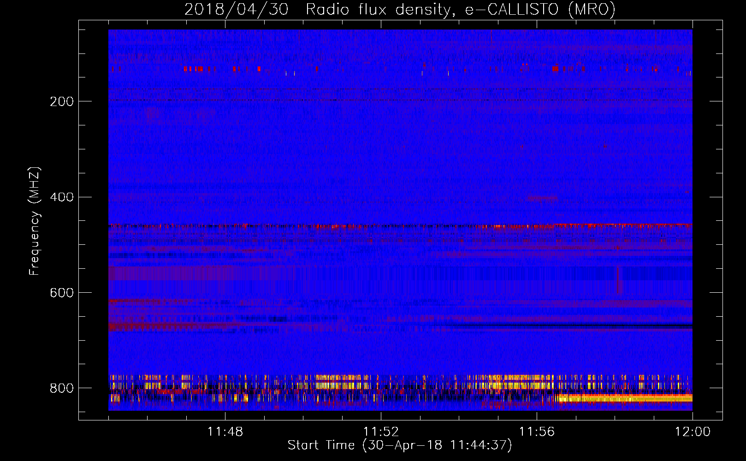Click the 600 frequency tick label
The height and width of the screenshot is (461, 746).
point(62,293)
